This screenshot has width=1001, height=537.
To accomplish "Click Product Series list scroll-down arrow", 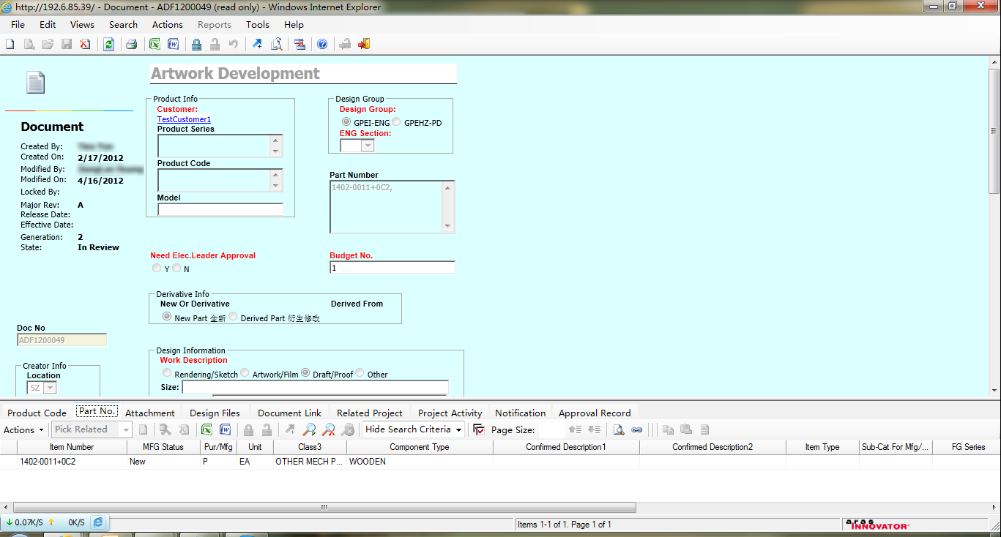I will click(x=276, y=151).
